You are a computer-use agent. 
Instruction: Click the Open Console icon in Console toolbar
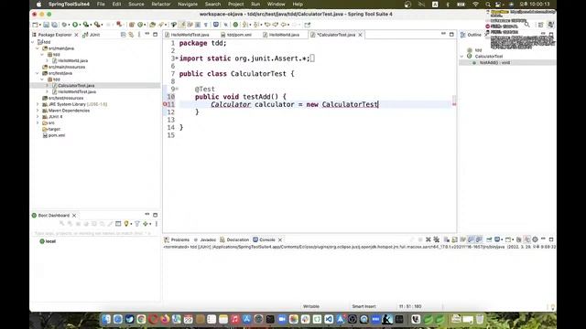point(507,239)
